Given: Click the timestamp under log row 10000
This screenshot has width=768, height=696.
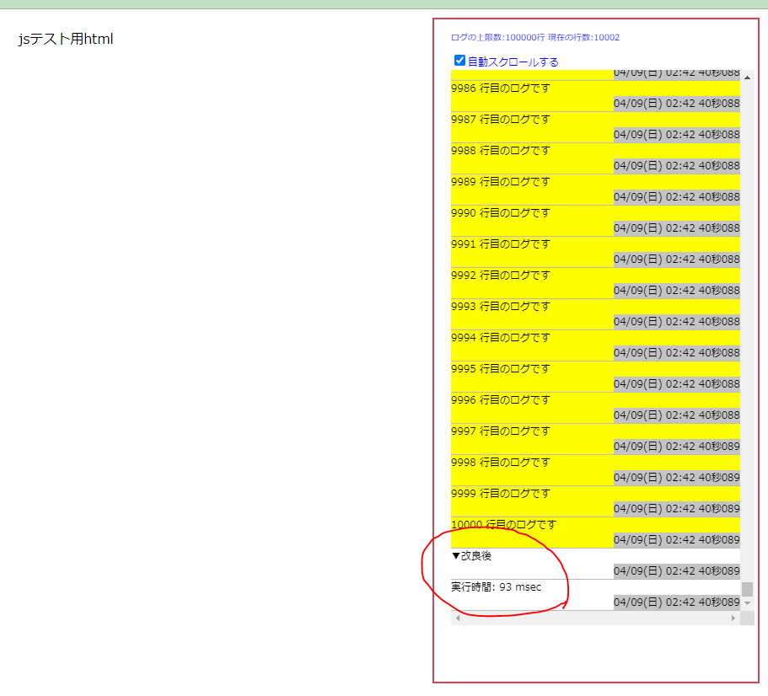Looking at the screenshot, I should pos(676,540).
